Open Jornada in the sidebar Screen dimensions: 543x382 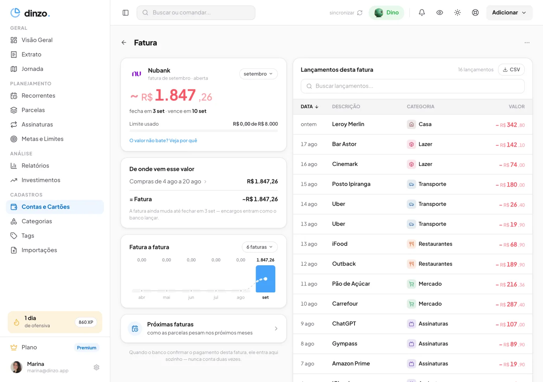coord(55,69)
